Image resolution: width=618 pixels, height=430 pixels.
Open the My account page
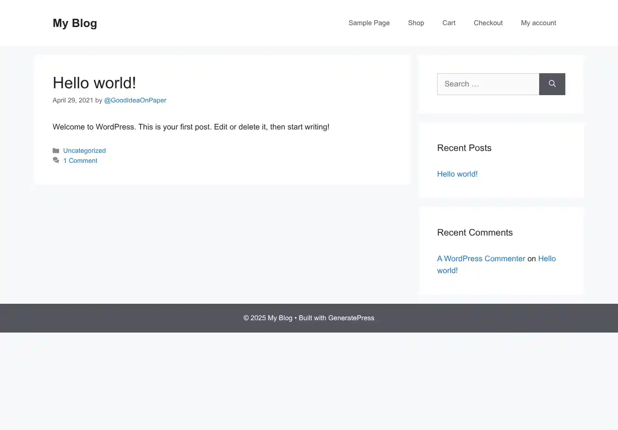(538, 23)
